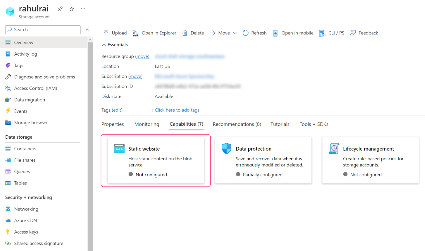Viewport: 425px width, 251px height.
Task: Open the blurred subscription name link
Action: coord(184,76)
